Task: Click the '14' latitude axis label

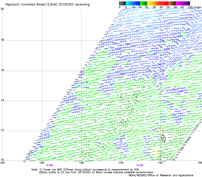Action: tap(2, 100)
